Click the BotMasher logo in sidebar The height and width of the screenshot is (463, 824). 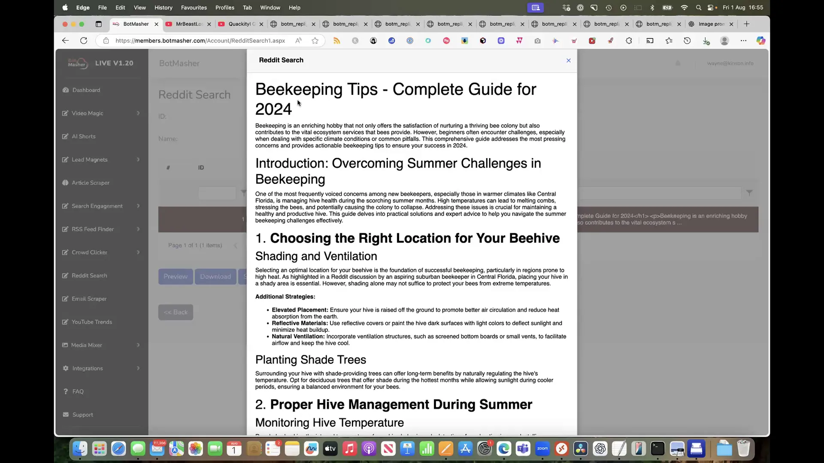pos(78,63)
